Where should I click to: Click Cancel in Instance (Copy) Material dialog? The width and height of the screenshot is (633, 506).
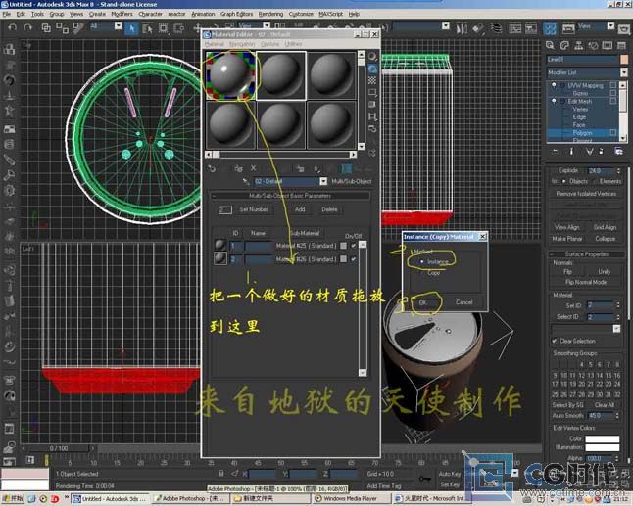463,302
